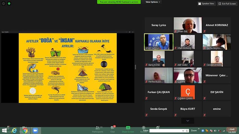This screenshot has height=134, width=239.
Task: Toggle Speaker View layout
Action: pyautogui.click(x=207, y=4)
